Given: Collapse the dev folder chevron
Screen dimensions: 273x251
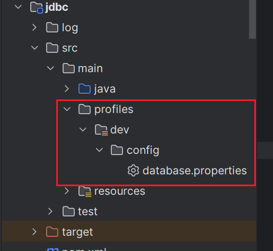Looking at the screenshot, I should pyautogui.click(x=83, y=129).
